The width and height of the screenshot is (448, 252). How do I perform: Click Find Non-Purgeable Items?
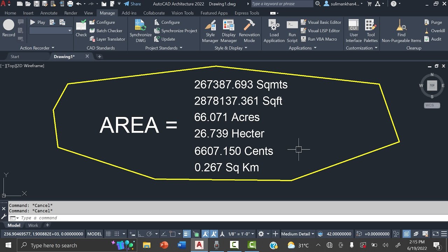[401, 31]
